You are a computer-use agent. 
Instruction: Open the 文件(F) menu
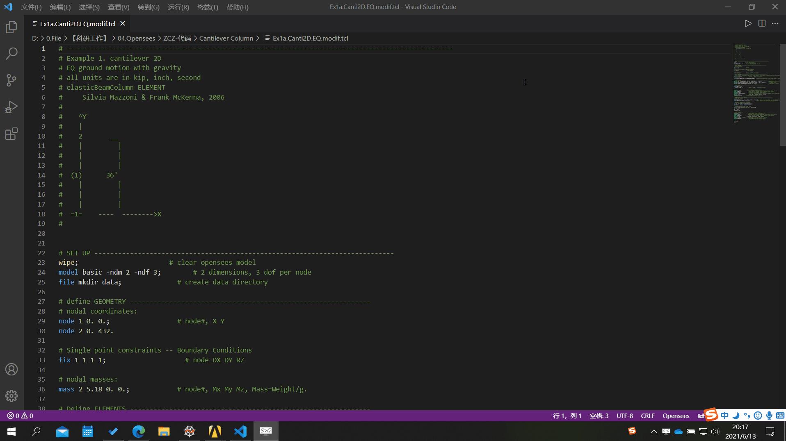(x=31, y=7)
